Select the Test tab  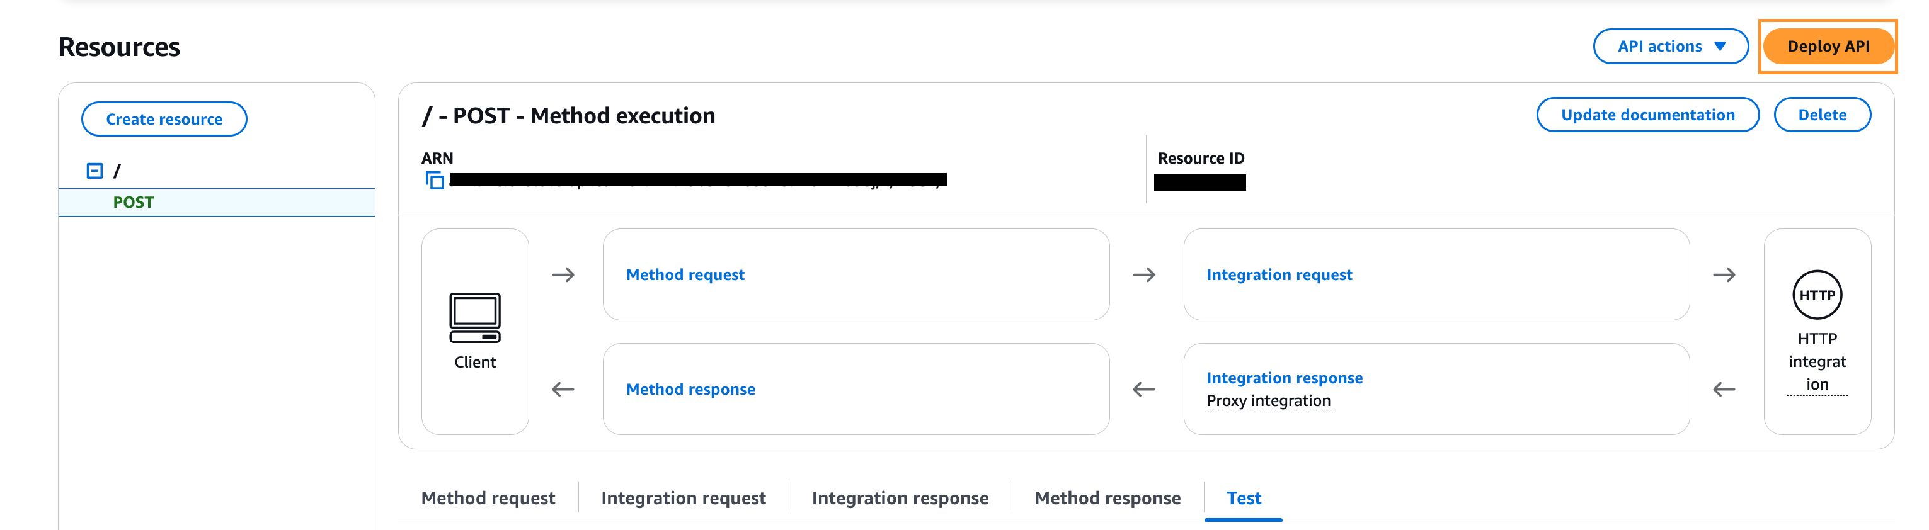[1243, 498]
